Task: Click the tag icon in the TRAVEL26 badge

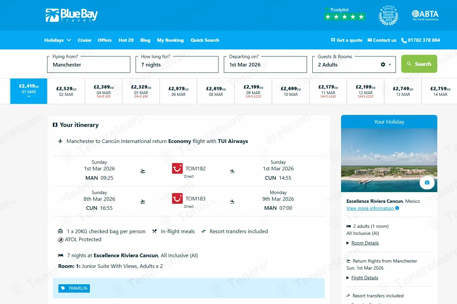Action: 63,288
